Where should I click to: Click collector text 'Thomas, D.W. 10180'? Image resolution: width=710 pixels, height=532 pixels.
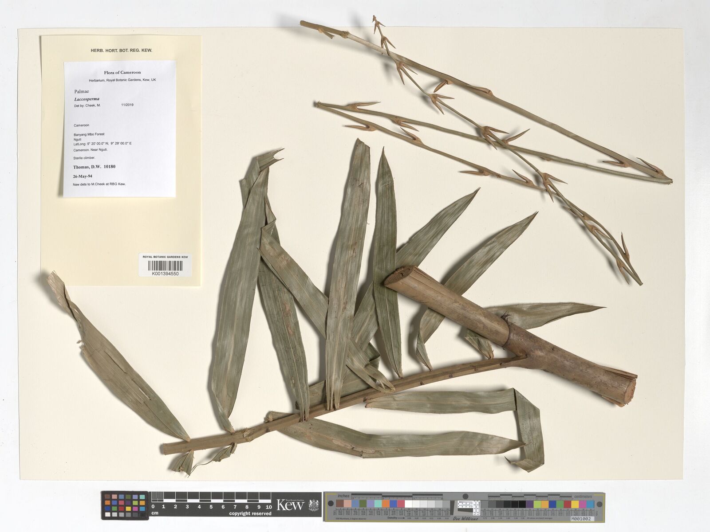pos(94,167)
